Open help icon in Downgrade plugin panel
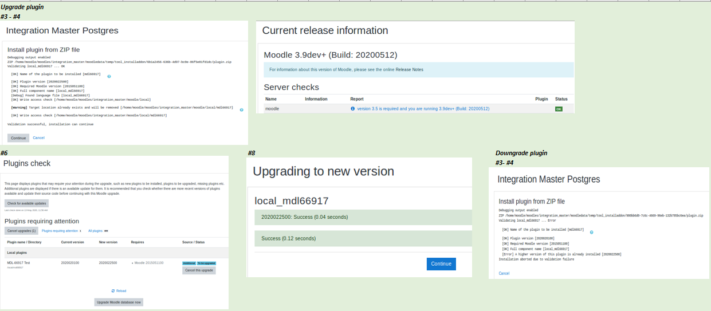 pyautogui.click(x=591, y=232)
